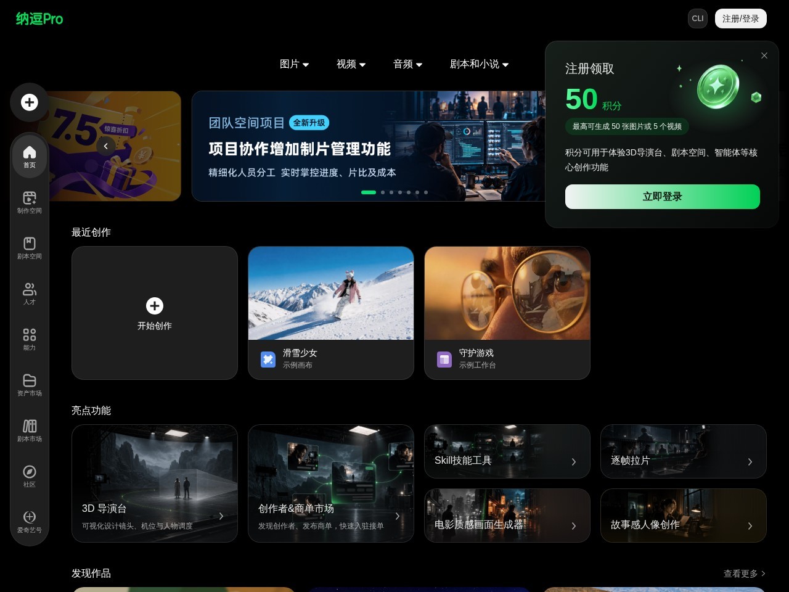The width and height of the screenshot is (789, 592).
Task: Click the 最近创作 section heading
Action: coord(91,232)
